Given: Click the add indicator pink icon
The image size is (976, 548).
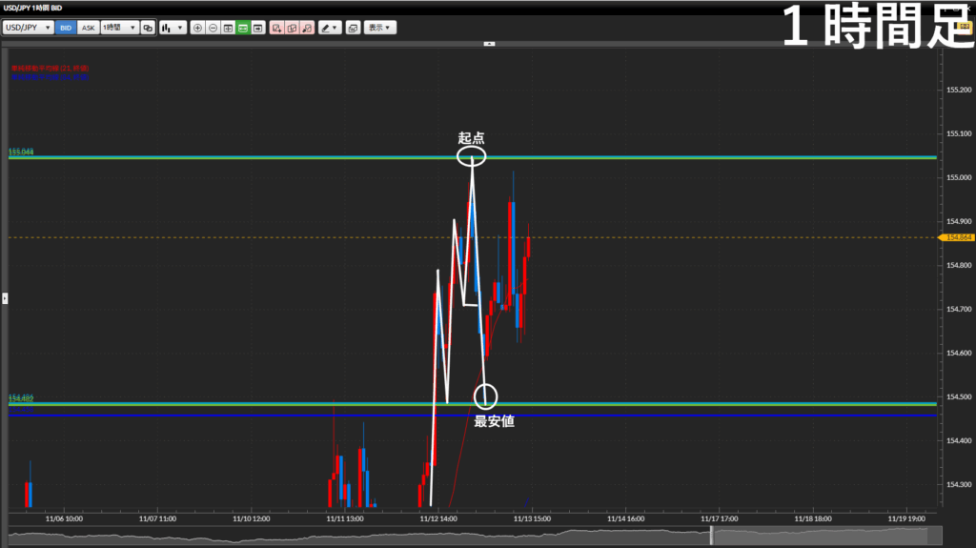Looking at the screenshot, I should pyautogui.click(x=276, y=28).
